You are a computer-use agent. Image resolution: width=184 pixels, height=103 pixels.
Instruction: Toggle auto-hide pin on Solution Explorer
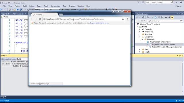click(x=180, y=14)
